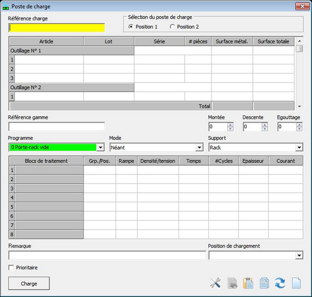Viewport: 312px width, 297px height.
Task: Select the Position 1 radio button
Action: (131, 26)
